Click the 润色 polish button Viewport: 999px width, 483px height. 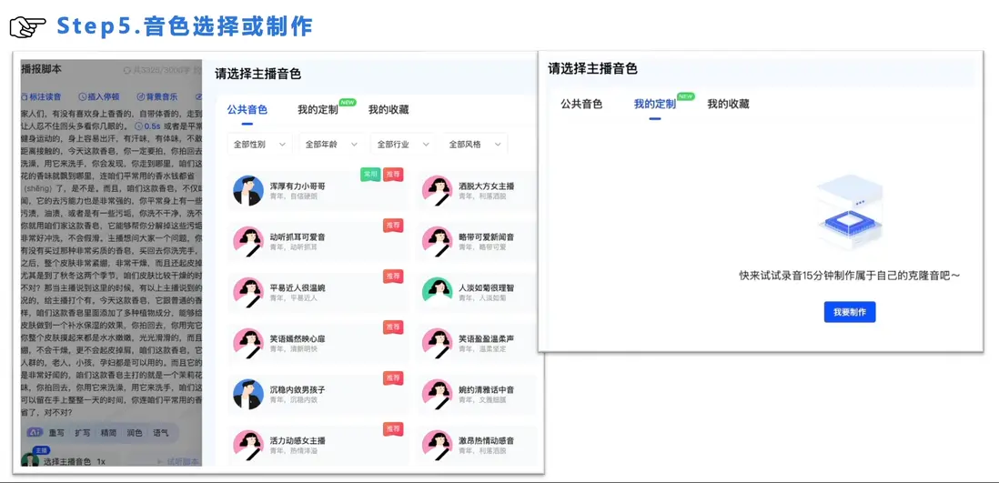[x=135, y=433]
